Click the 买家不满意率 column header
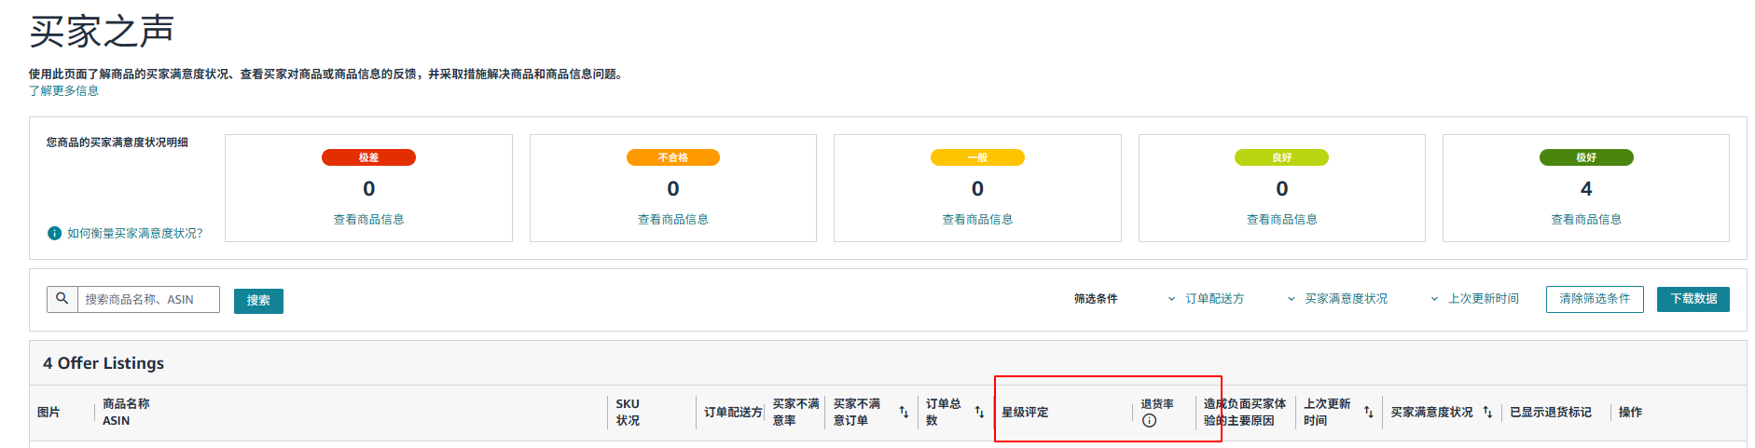Image resolution: width=1755 pixels, height=448 pixels. point(795,412)
